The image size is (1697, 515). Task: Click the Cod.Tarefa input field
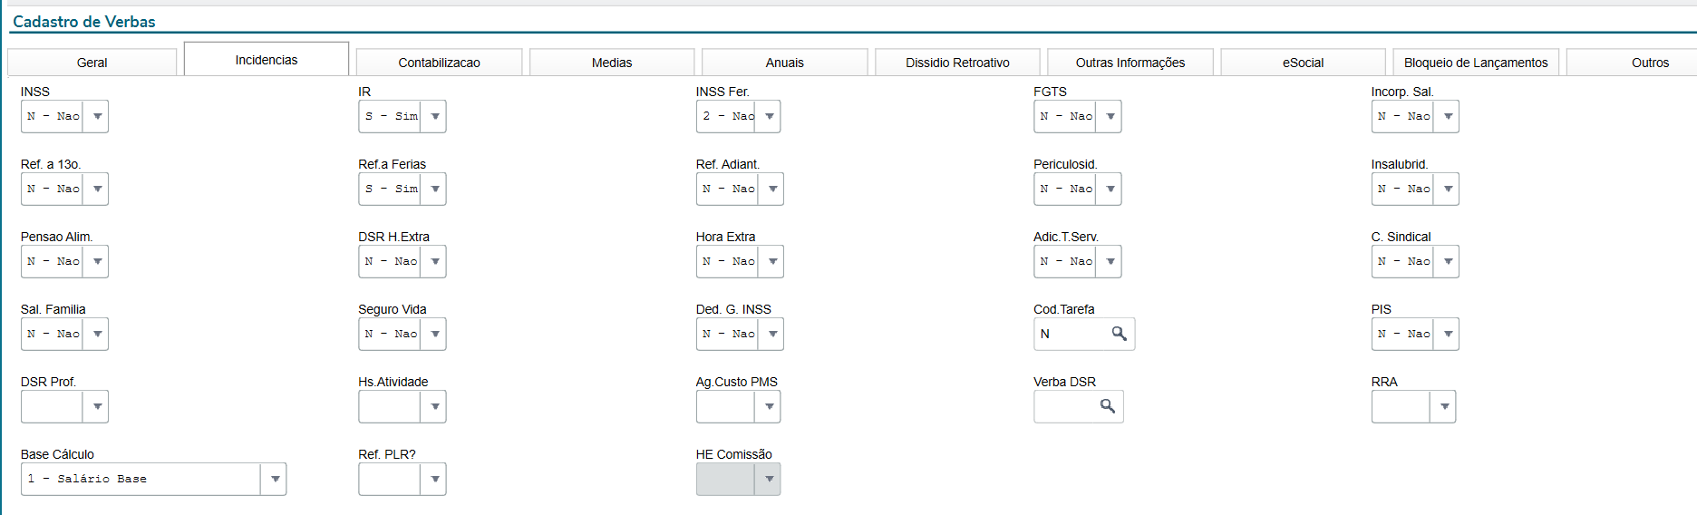1072,334
